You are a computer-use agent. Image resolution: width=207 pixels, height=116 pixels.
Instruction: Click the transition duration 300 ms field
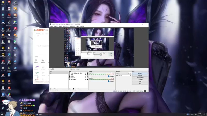click(124, 75)
